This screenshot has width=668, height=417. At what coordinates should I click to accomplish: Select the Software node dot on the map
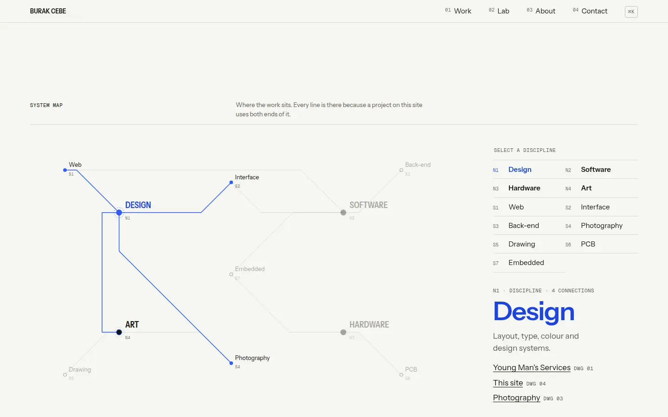(343, 213)
